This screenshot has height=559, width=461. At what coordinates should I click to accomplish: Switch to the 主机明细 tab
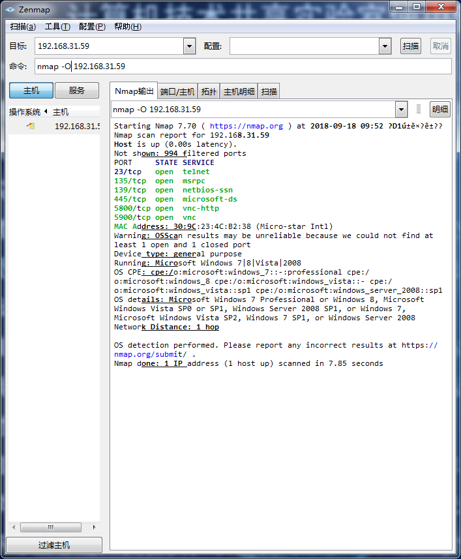point(239,92)
